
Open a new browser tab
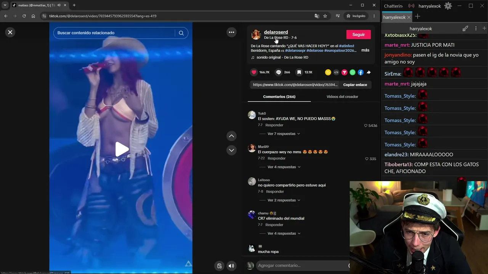74,5
